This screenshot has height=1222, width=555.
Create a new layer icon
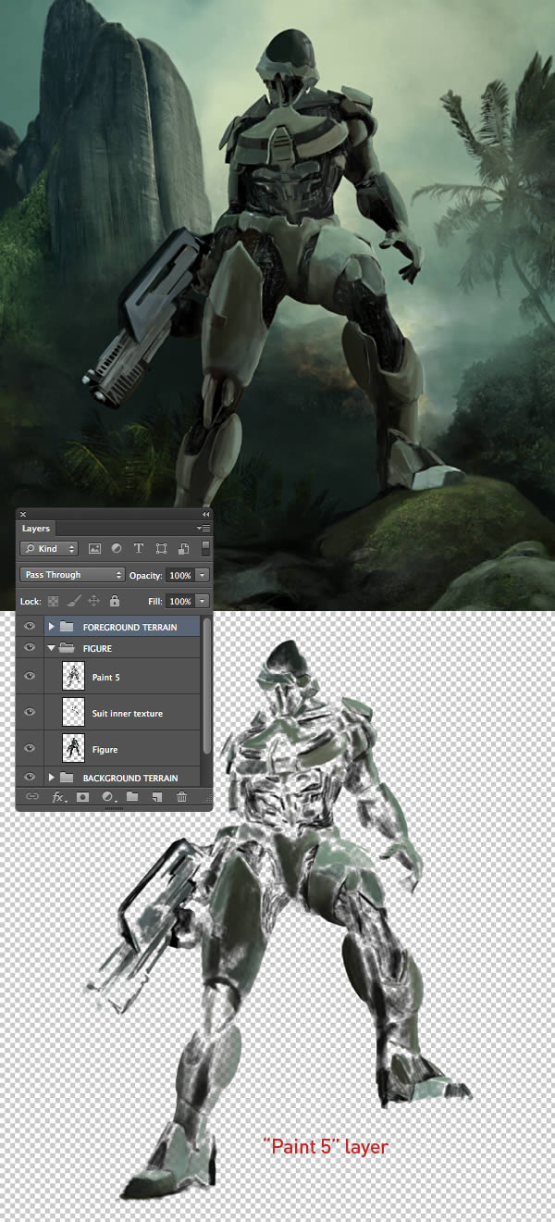[157, 796]
